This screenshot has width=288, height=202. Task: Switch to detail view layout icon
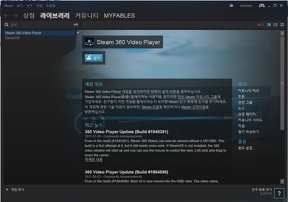(268, 25)
